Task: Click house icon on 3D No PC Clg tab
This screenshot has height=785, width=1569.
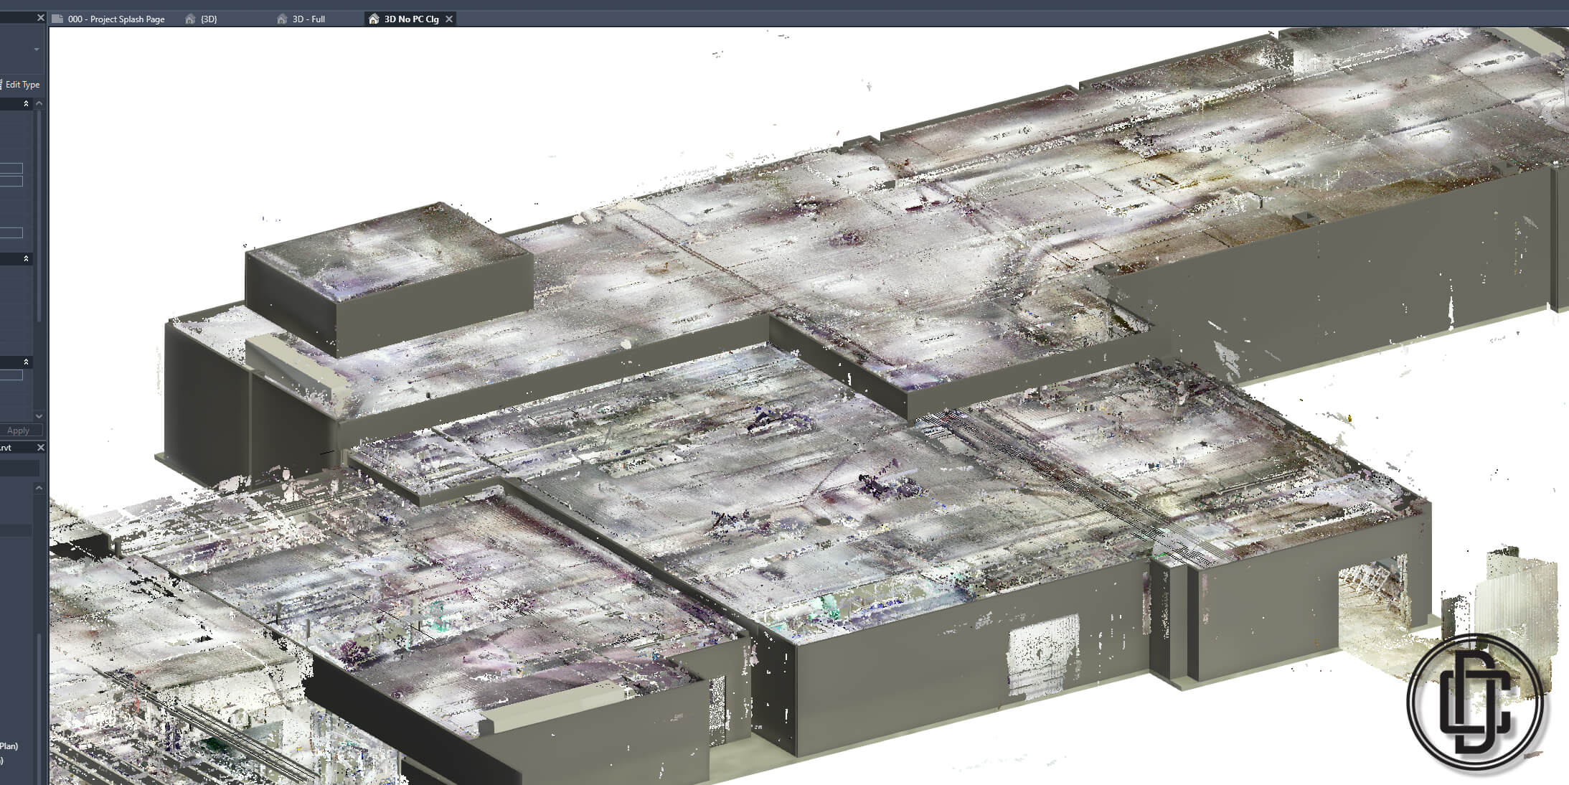Action: point(374,19)
